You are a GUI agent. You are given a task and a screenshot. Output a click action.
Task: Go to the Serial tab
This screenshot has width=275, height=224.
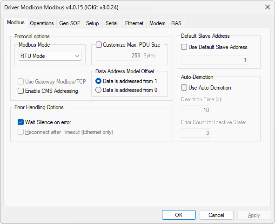point(112,23)
